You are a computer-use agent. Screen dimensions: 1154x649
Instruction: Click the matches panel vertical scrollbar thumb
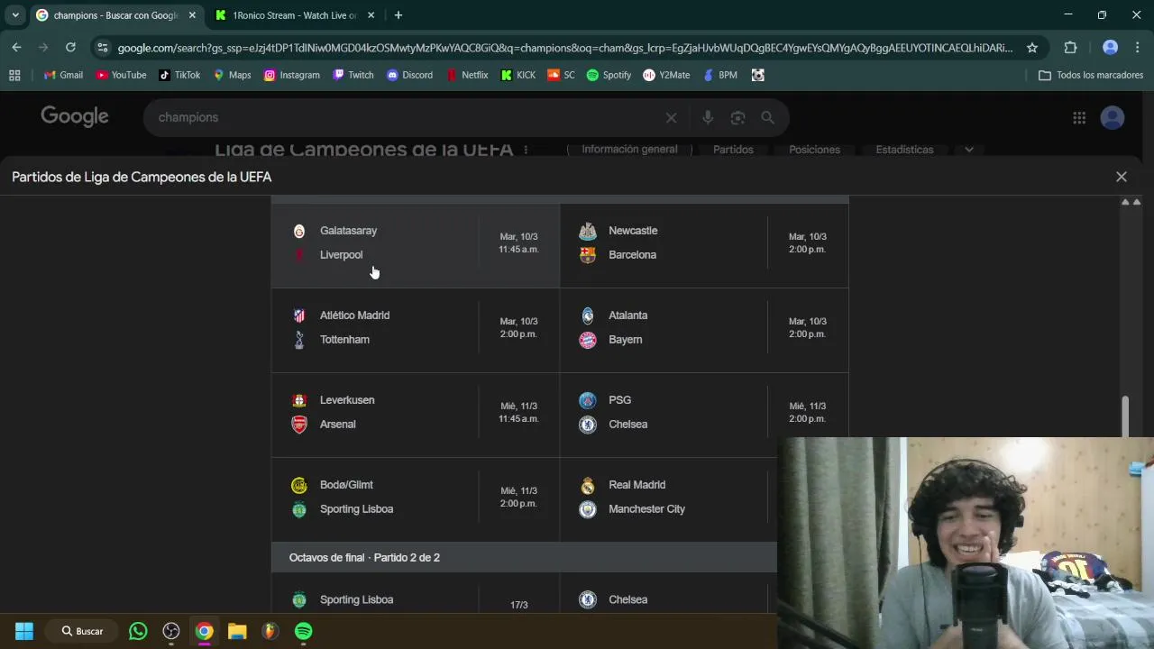point(1124,416)
